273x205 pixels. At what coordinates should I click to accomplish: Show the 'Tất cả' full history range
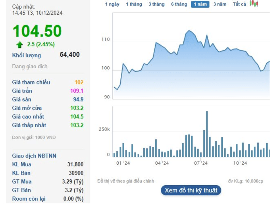coord(239,4)
